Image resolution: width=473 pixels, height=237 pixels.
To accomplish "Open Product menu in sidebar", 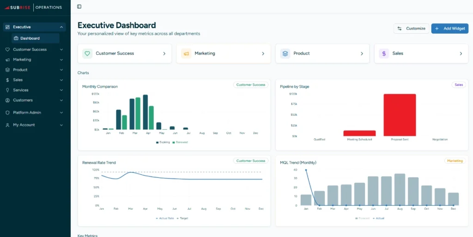I will point(34,70).
